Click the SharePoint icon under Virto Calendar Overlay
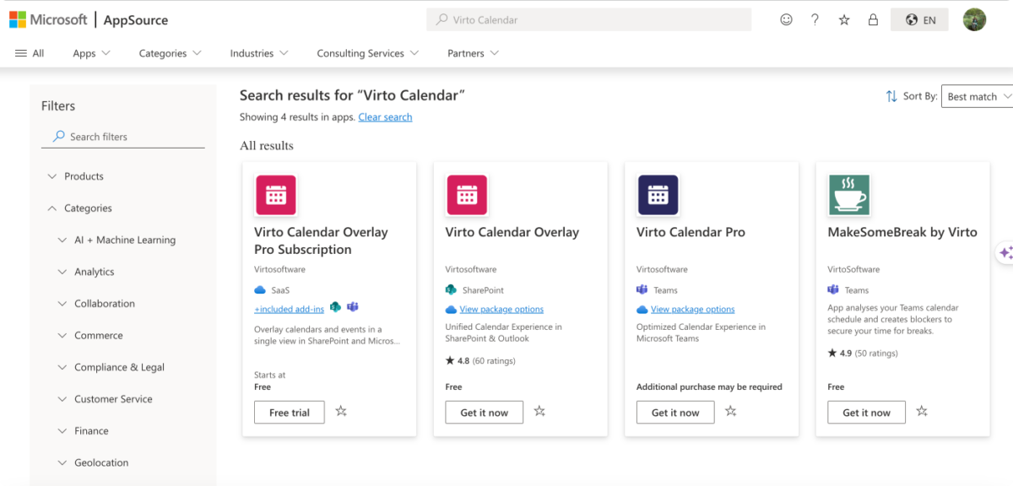The height and width of the screenshot is (486, 1013). click(x=451, y=290)
